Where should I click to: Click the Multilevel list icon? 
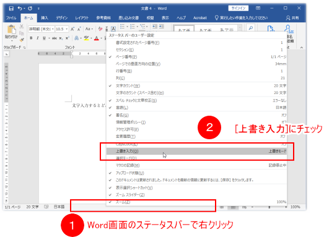pos(142,27)
